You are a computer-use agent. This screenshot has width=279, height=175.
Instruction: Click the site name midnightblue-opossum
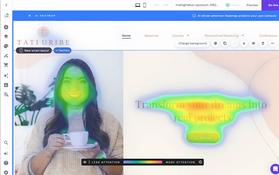[x=197, y=5]
